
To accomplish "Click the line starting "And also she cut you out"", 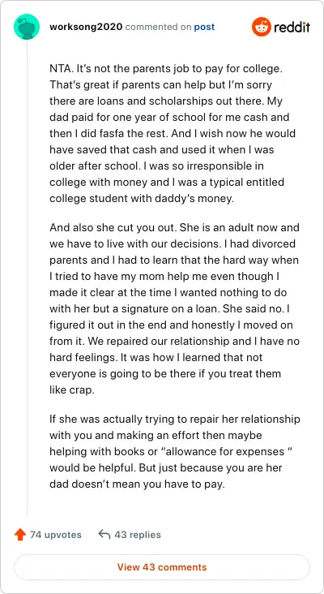I will (x=174, y=228).
